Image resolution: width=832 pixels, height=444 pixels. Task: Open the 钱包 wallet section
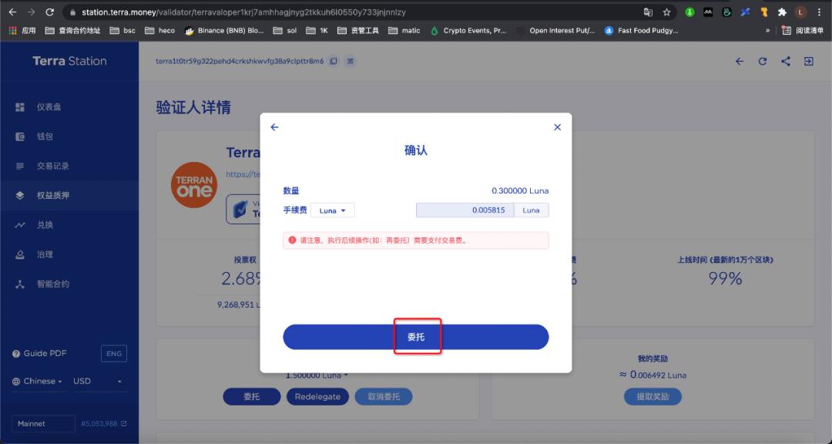pyautogui.click(x=46, y=136)
